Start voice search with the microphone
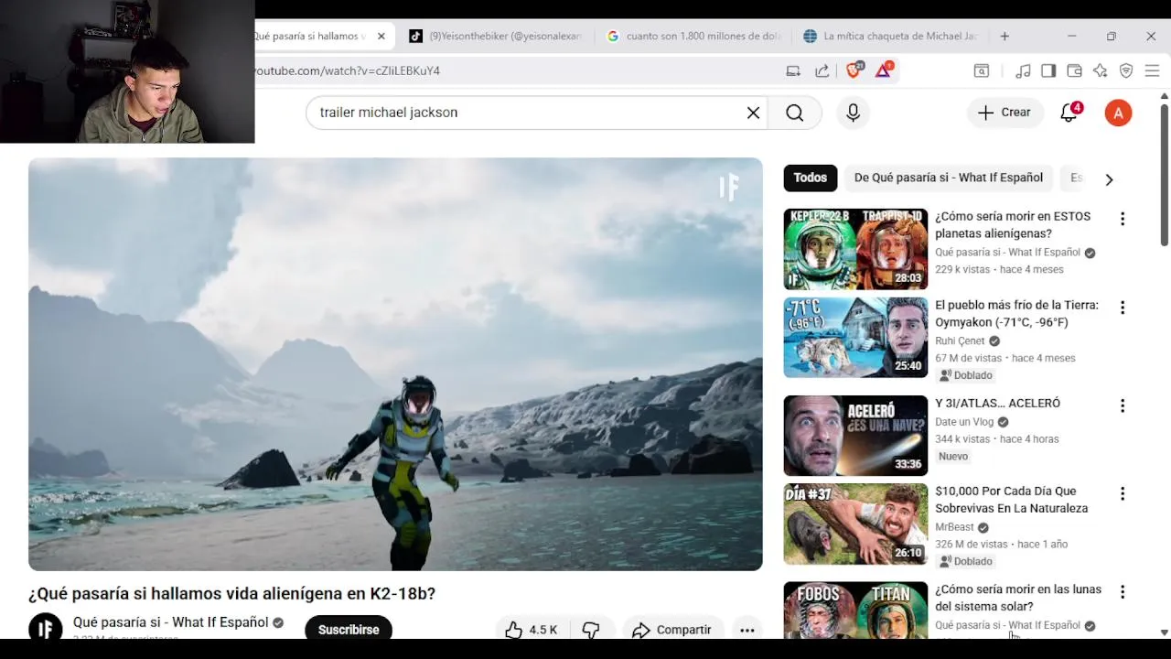 tap(853, 113)
